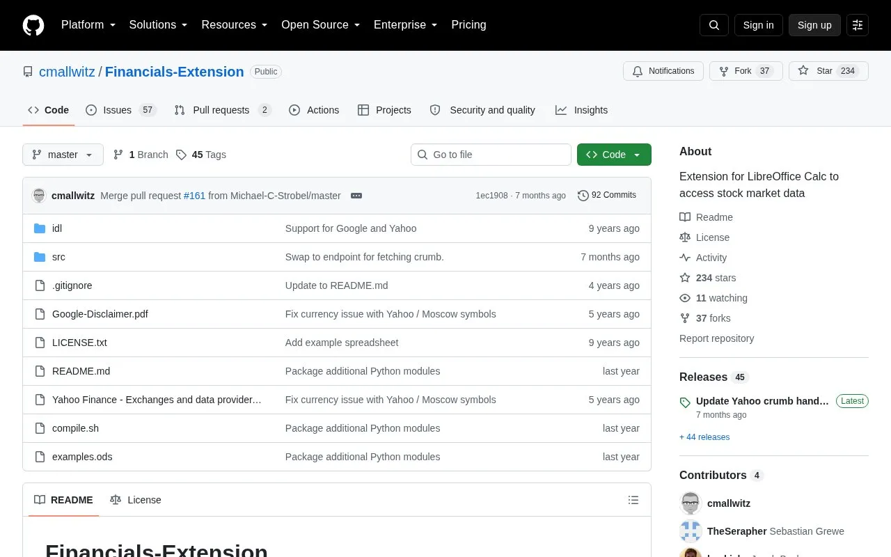Image resolution: width=891 pixels, height=557 pixels.
Task: Expand the Enterprise menu
Action: [x=406, y=25]
